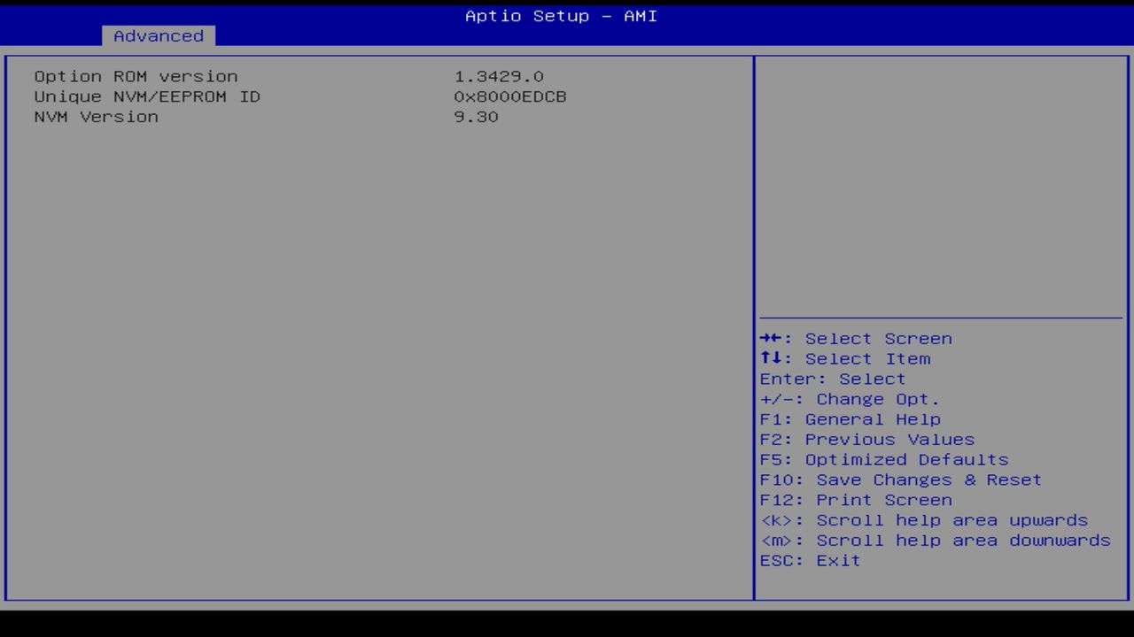Click the Aptio Setup title bar
Viewport: 1134px width, 637px height.
tap(560, 16)
